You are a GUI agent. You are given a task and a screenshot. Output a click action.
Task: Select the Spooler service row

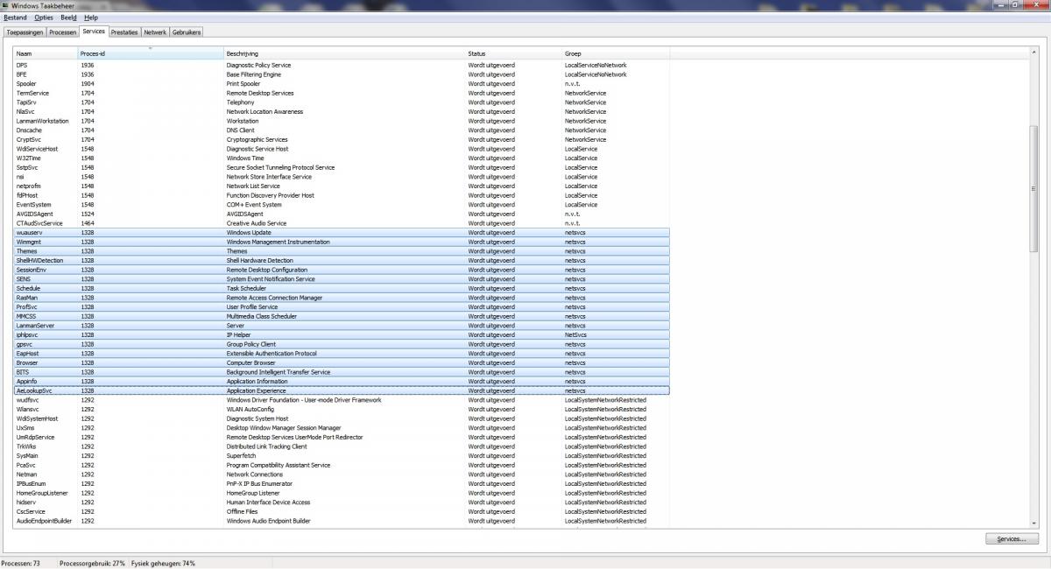click(x=342, y=84)
